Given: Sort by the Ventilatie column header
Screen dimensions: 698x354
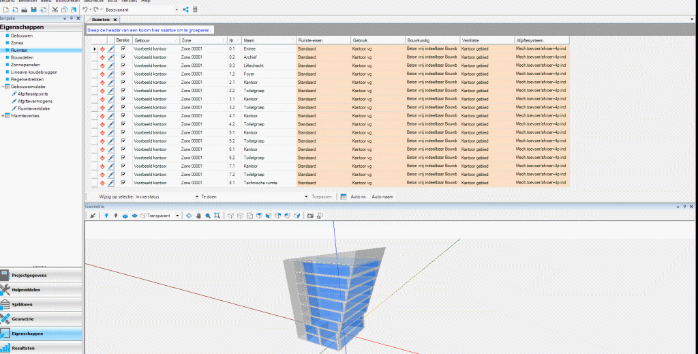Looking at the screenshot, I should 487,40.
